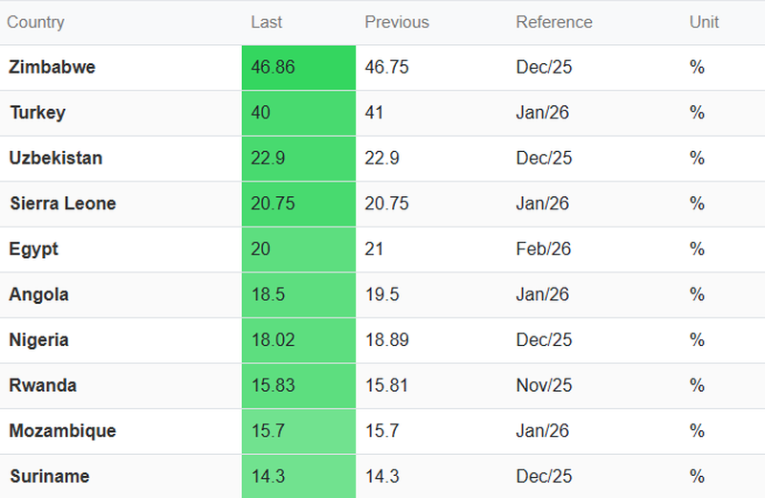Select the Rwanda country link
The height and width of the screenshot is (498, 765).
[x=43, y=385]
